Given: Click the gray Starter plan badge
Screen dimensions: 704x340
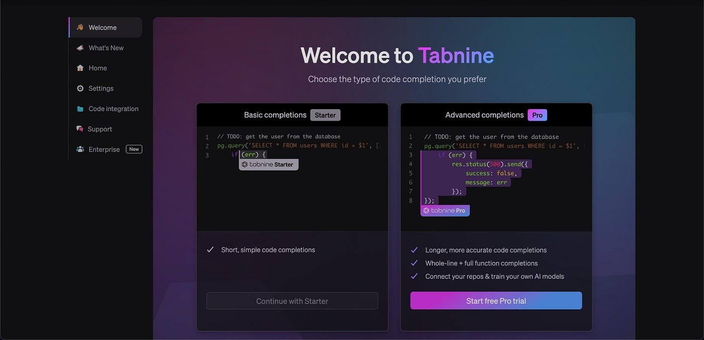Looking at the screenshot, I should click(325, 115).
